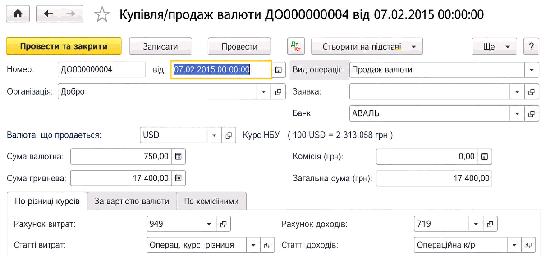Click the date field 07.02.2015
The image size is (541, 257).
[221, 70]
